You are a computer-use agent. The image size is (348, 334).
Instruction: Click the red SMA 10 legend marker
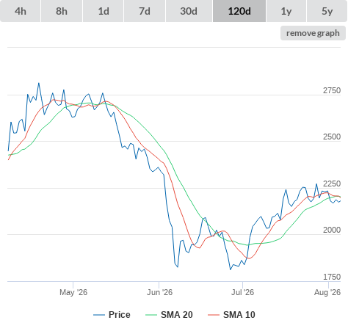pos(214,315)
